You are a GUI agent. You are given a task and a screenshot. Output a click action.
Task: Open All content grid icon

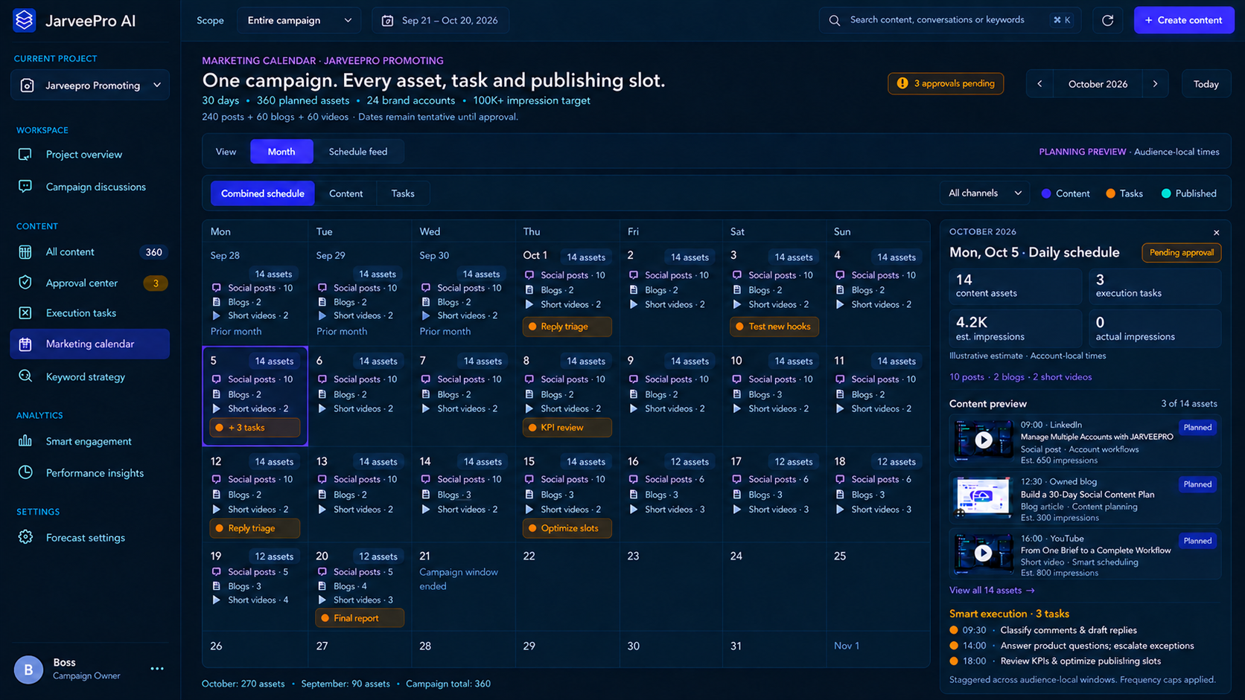point(25,252)
